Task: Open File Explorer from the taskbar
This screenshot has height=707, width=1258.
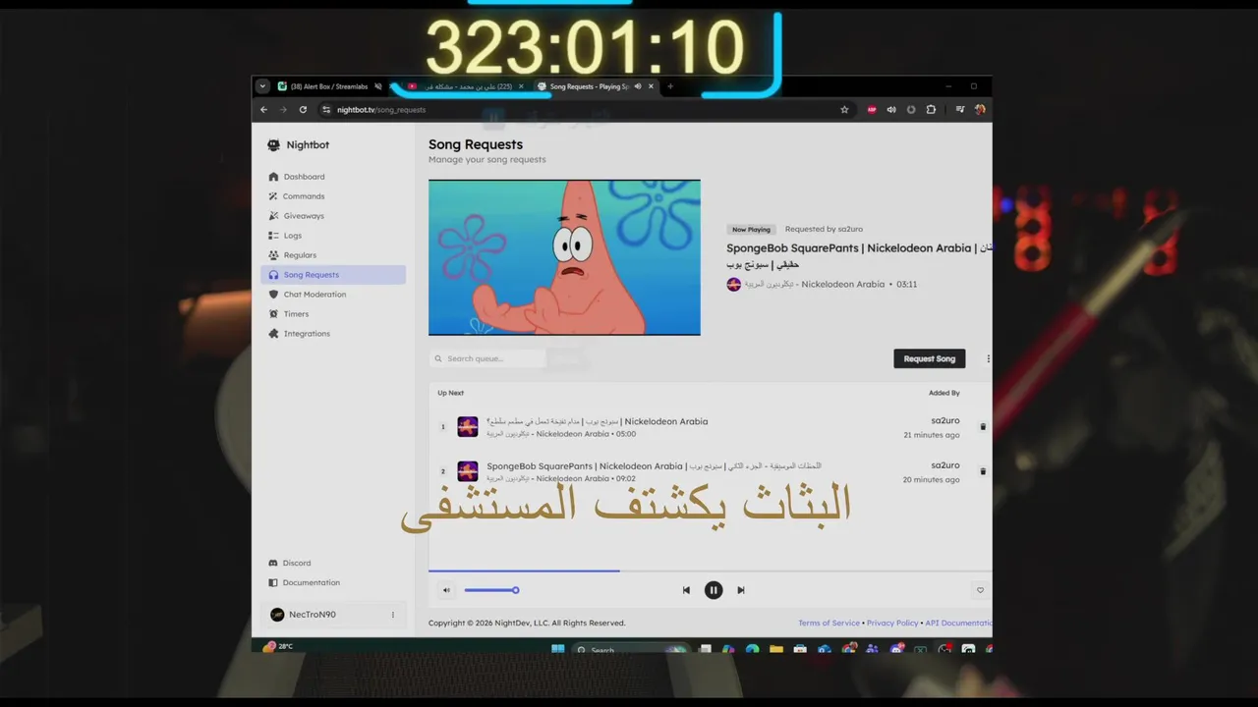Action: coord(776,649)
